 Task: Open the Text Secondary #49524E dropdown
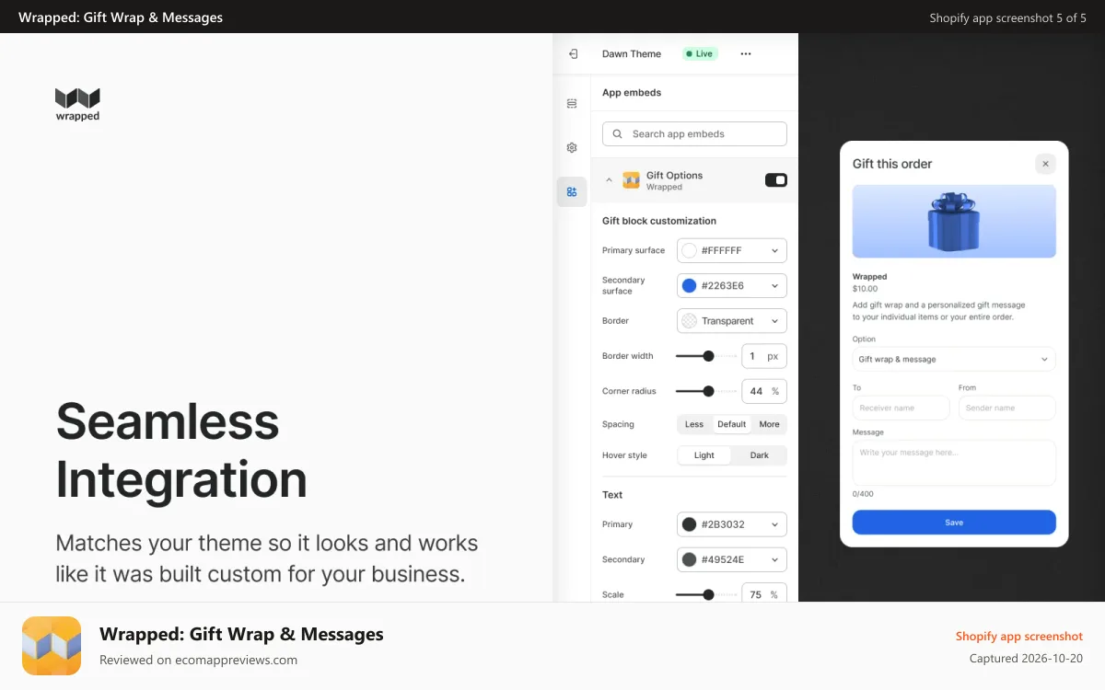coord(732,559)
